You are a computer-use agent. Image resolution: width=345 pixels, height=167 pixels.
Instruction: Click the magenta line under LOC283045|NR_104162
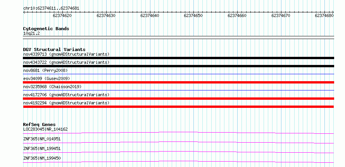point(178,133)
